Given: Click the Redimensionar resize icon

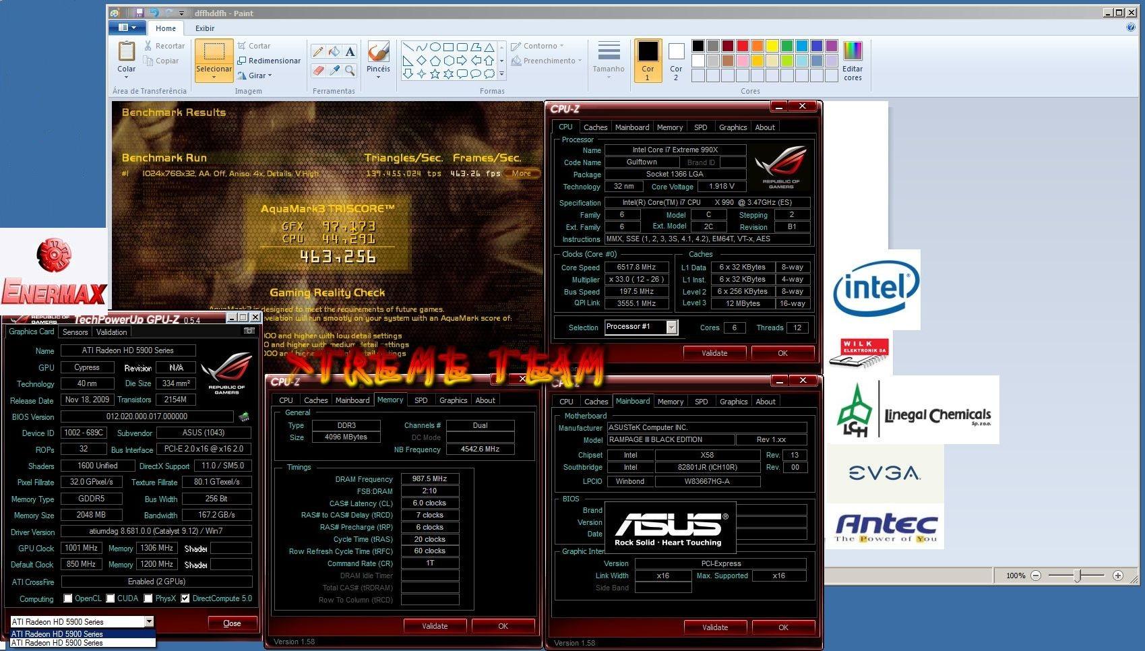Looking at the screenshot, I should click(x=242, y=61).
